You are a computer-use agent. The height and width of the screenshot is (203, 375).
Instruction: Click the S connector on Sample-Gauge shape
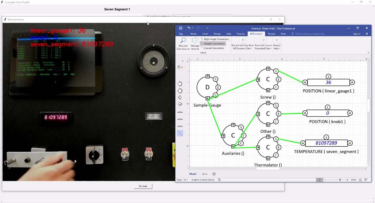point(215,79)
